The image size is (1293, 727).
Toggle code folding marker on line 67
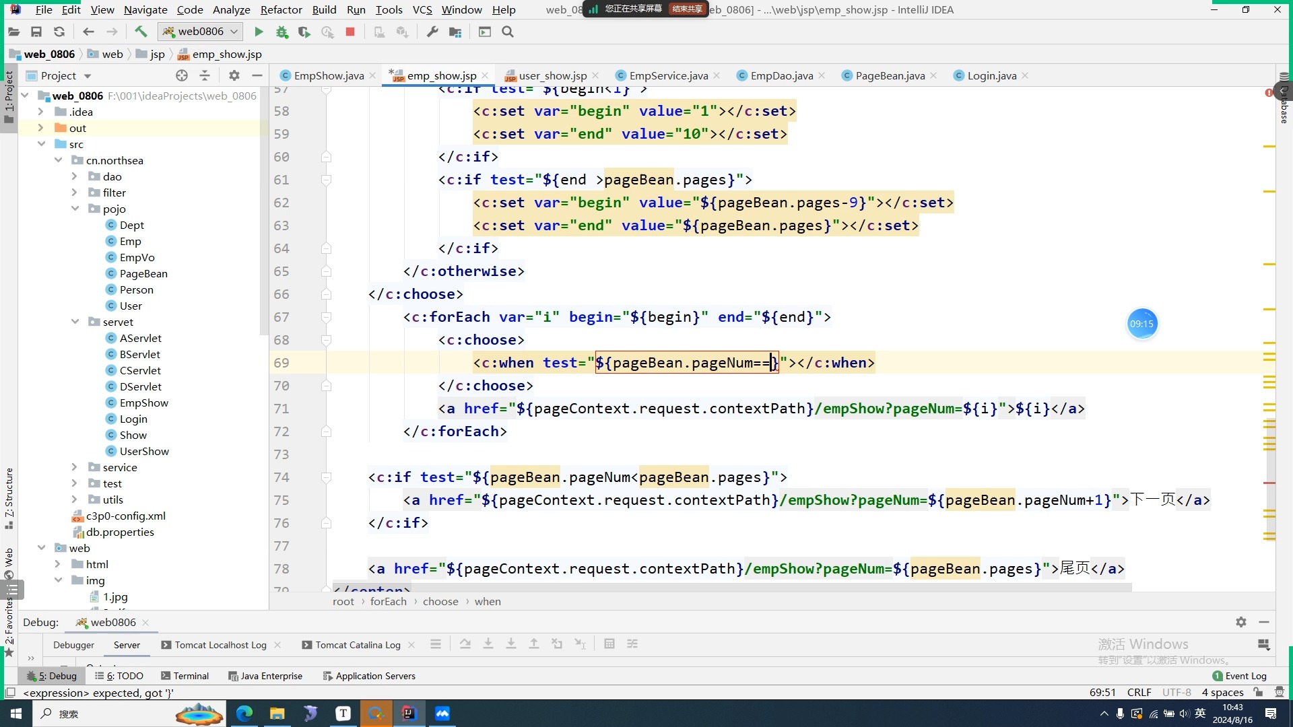tap(326, 317)
